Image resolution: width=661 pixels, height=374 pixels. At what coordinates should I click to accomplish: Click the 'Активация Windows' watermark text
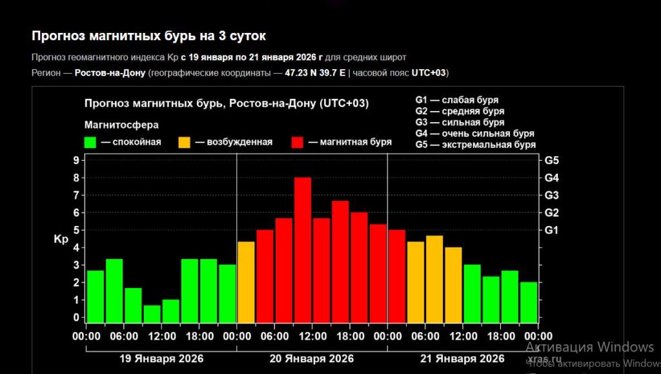point(589,346)
